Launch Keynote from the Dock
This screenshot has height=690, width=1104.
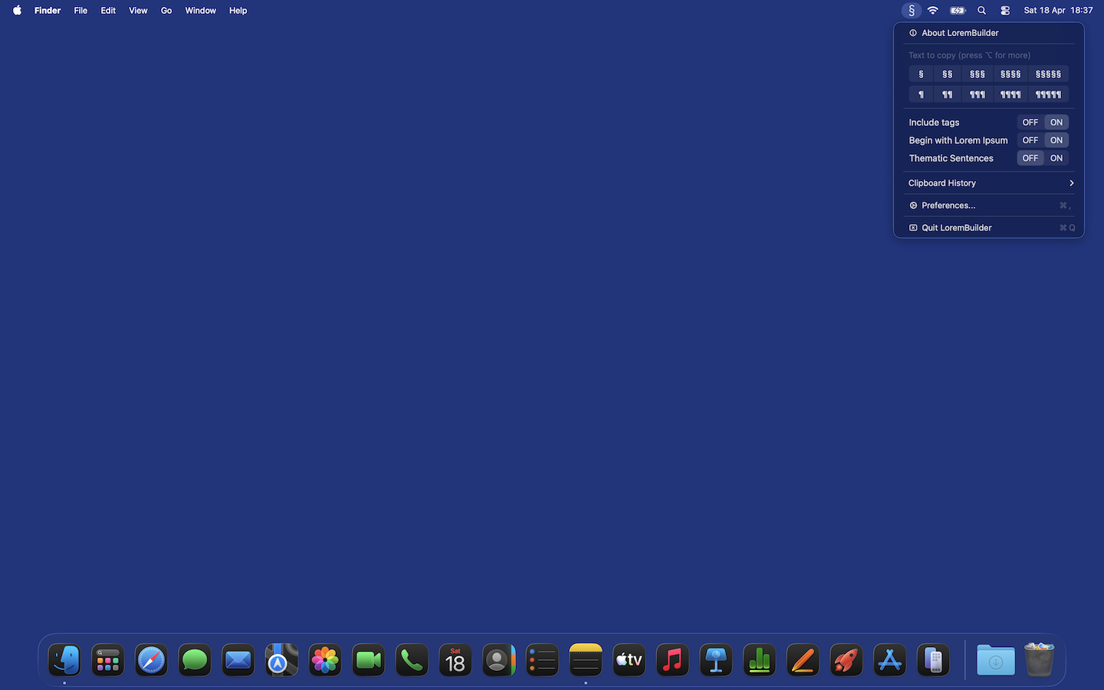point(715,659)
